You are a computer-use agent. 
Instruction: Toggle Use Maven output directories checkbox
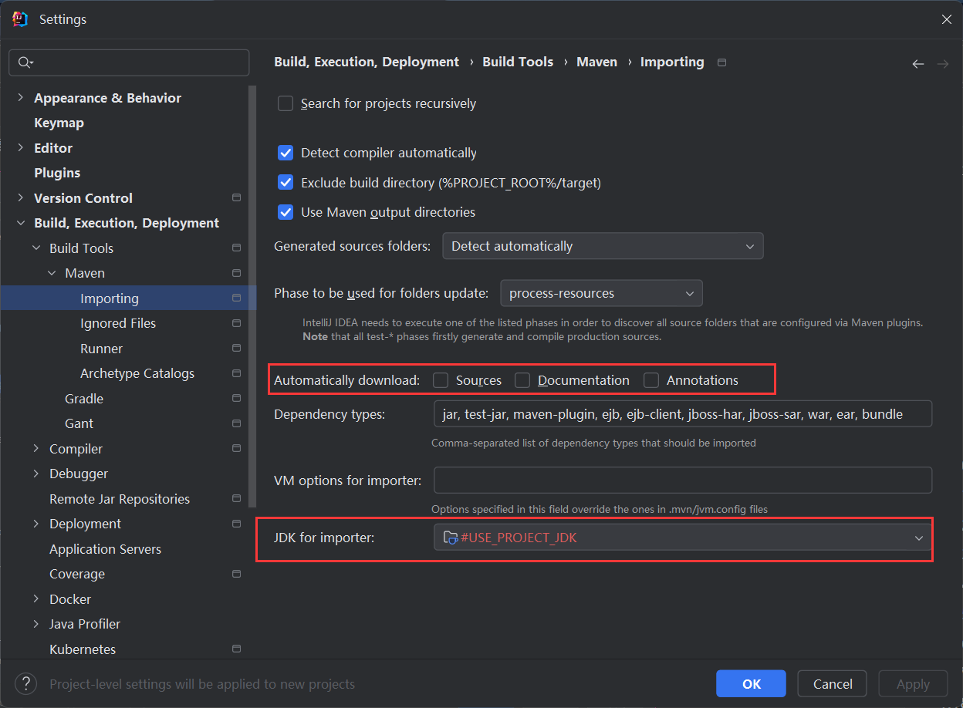click(x=286, y=212)
